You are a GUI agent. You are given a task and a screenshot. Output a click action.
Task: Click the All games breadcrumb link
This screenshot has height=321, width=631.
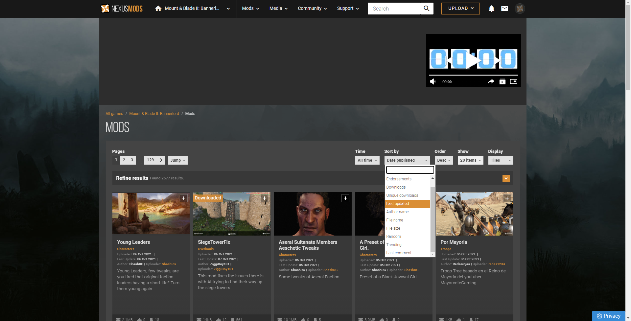114,114
